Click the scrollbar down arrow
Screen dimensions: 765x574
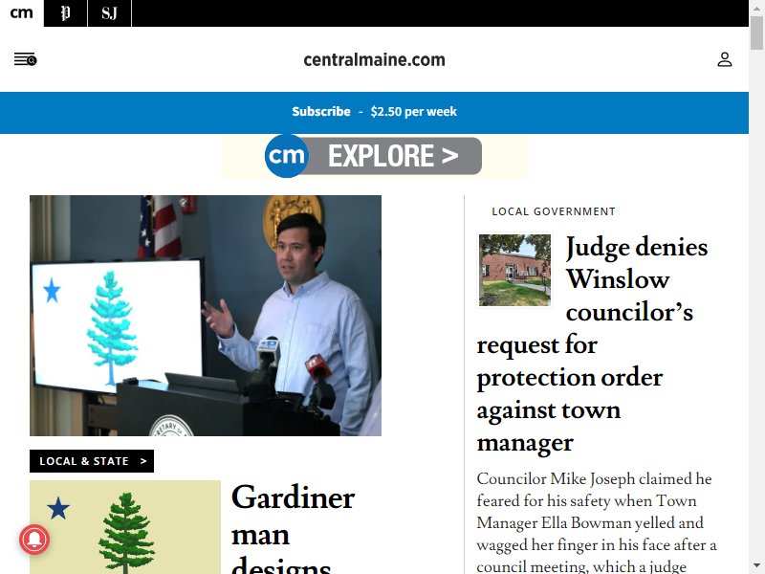(x=756, y=566)
